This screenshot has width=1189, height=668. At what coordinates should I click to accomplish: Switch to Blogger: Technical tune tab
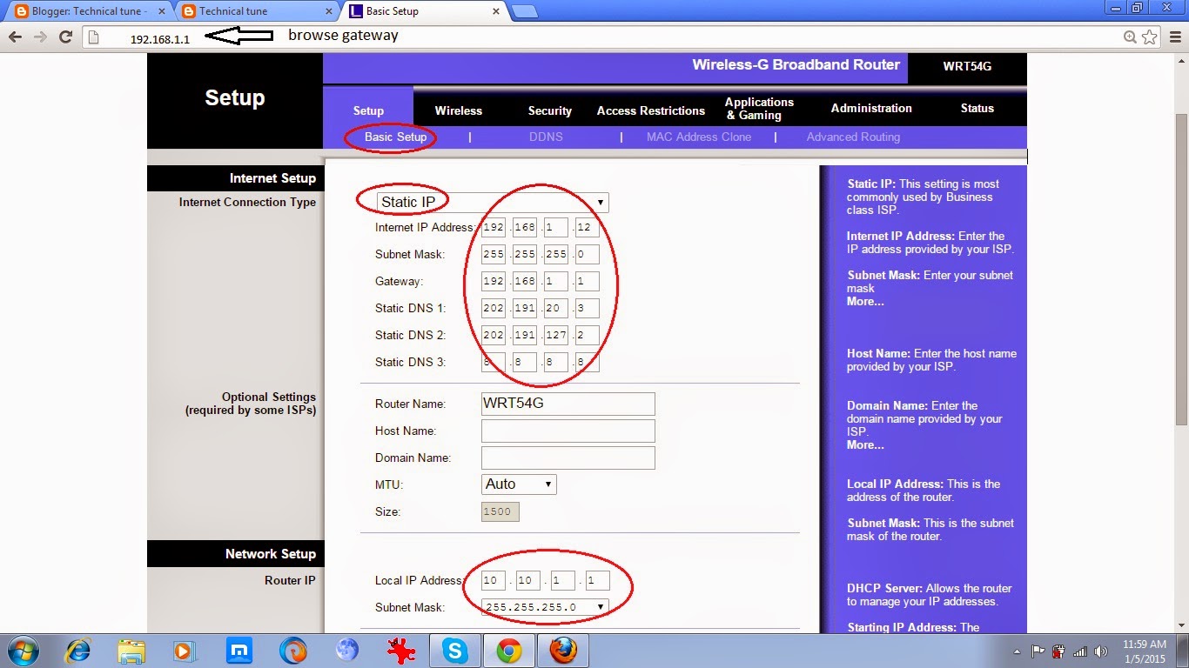(90, 11)
